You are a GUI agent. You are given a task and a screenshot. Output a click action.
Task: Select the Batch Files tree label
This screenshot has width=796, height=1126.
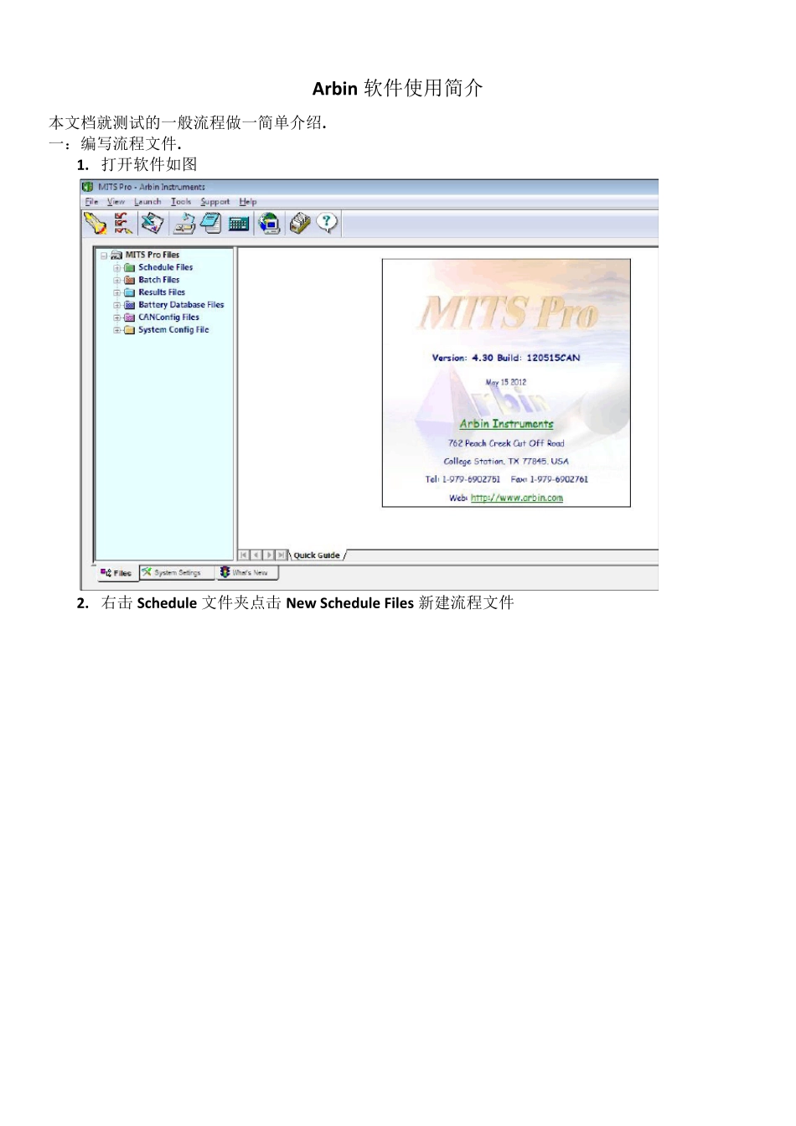(159, 280)
